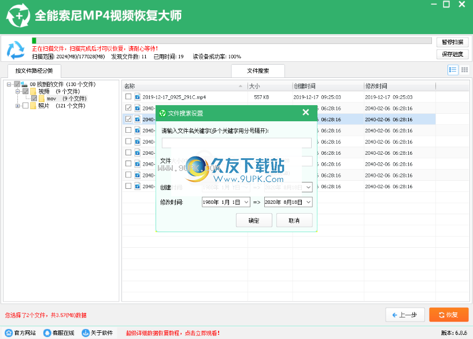Sort by 名称 column header
Image resolution: width=473 pixels, height=339 pixels.
[184, 86]
